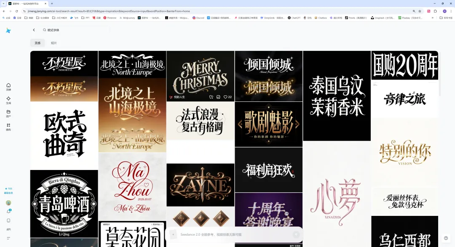Open the Chrome three-dot menu

click(451, 11)
